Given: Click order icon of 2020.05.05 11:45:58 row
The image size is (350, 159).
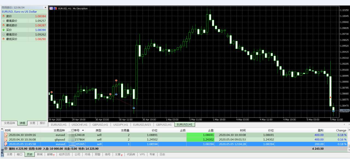Looking at the screenshot, I should (6, 144).
